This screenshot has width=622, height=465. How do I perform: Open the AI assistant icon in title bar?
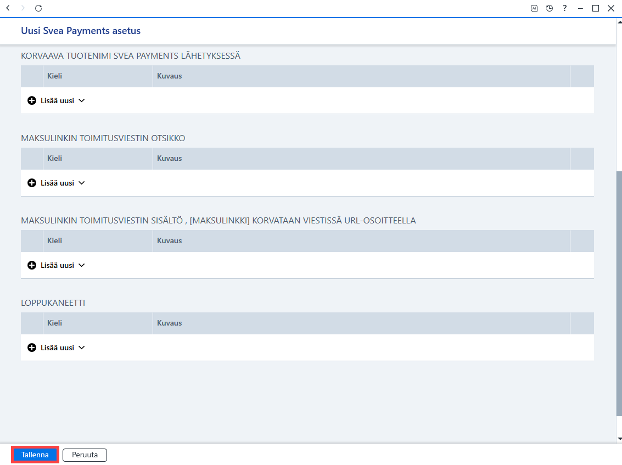[x=534, y=8]
